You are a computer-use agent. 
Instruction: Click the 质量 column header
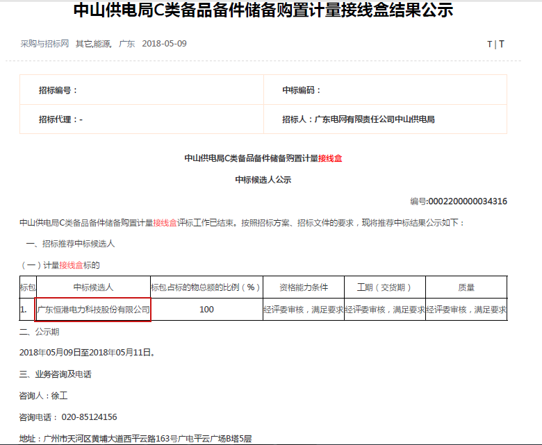pos(466,287)
